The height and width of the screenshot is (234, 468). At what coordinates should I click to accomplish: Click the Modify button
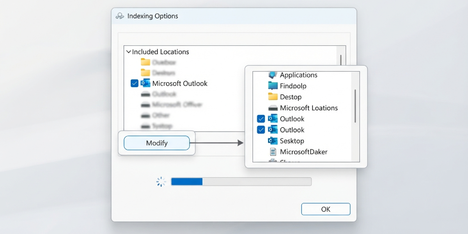(x=157, y=143)
